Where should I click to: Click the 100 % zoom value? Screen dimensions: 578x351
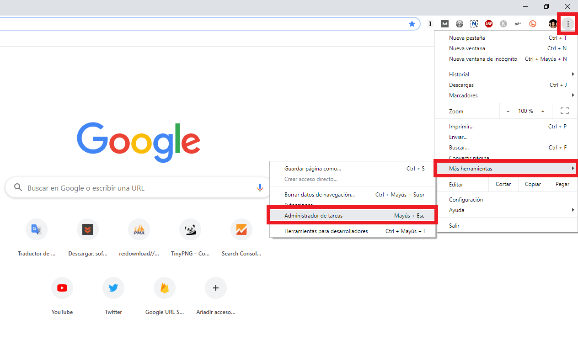coord(525,111)
